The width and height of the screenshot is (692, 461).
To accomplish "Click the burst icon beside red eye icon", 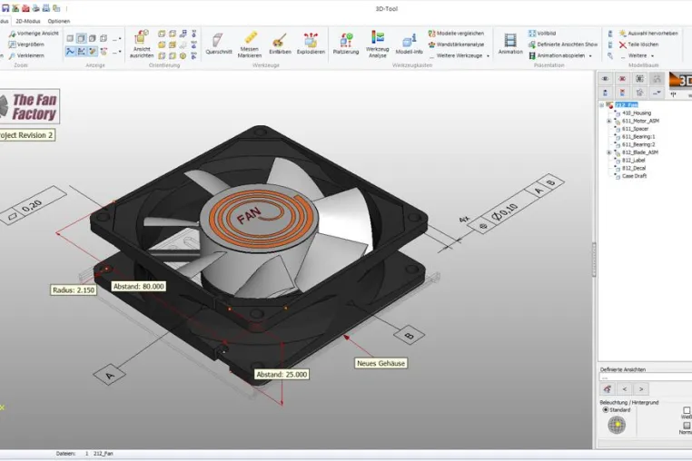I will click(639, 79).
